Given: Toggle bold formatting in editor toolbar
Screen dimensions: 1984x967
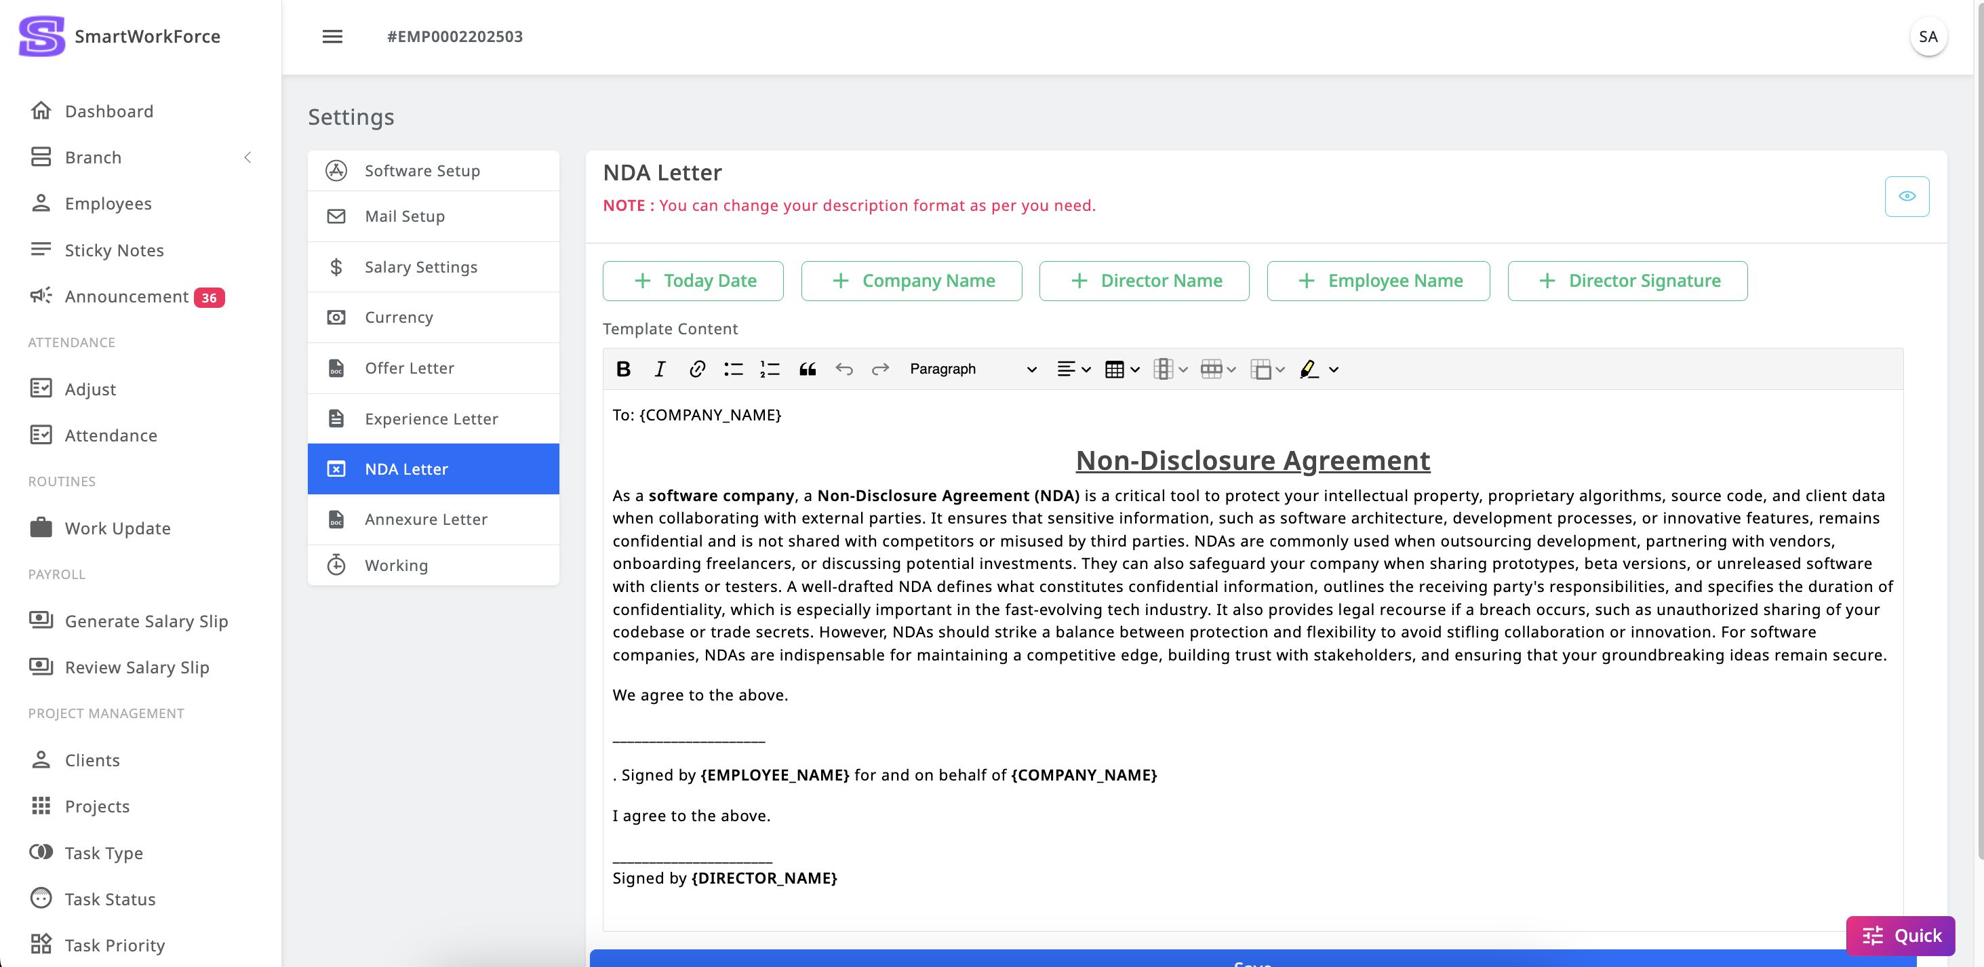Looking at the screenshot, I should point(623,369).
